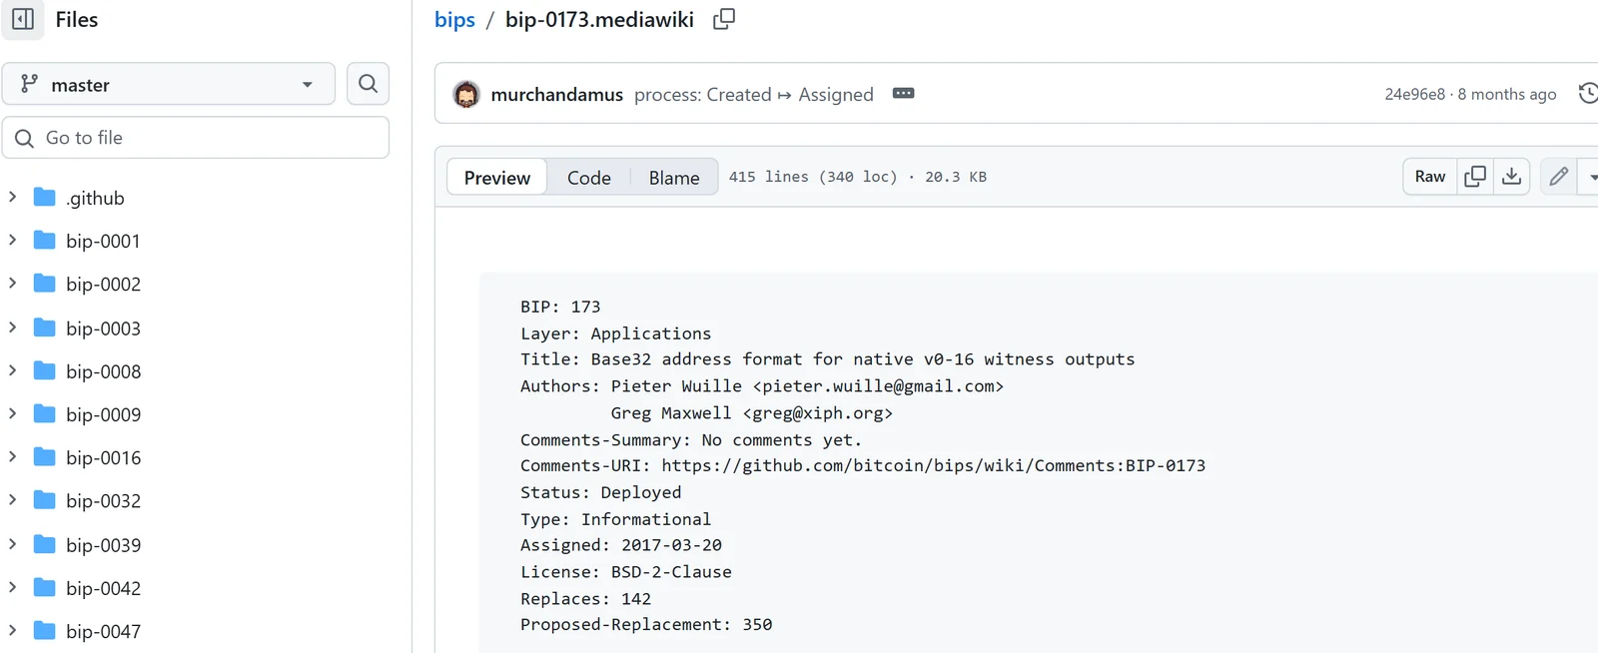Open murchandamus avatar profile

coord(466,94)
